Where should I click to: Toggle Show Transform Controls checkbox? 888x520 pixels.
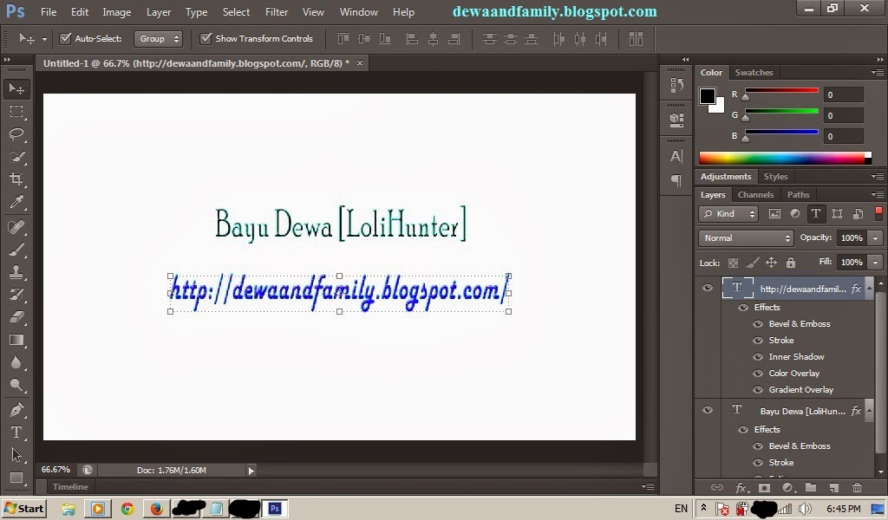[206, 38]
